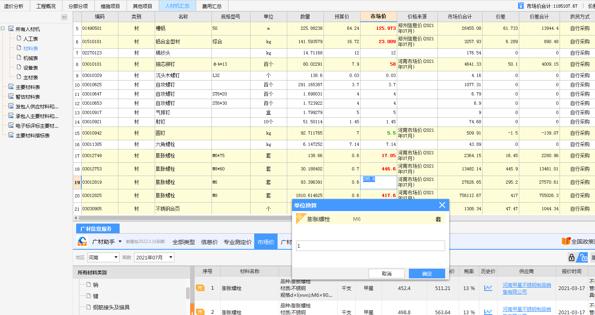595x315 pixels.
Task: Open history price chart for row 1
Action: (x=488, y=288)
